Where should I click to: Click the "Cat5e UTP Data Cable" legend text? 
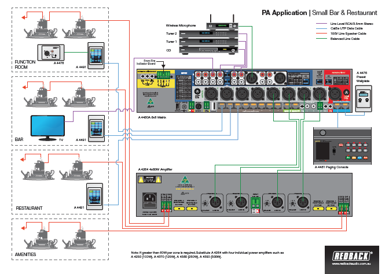(347, 28)
